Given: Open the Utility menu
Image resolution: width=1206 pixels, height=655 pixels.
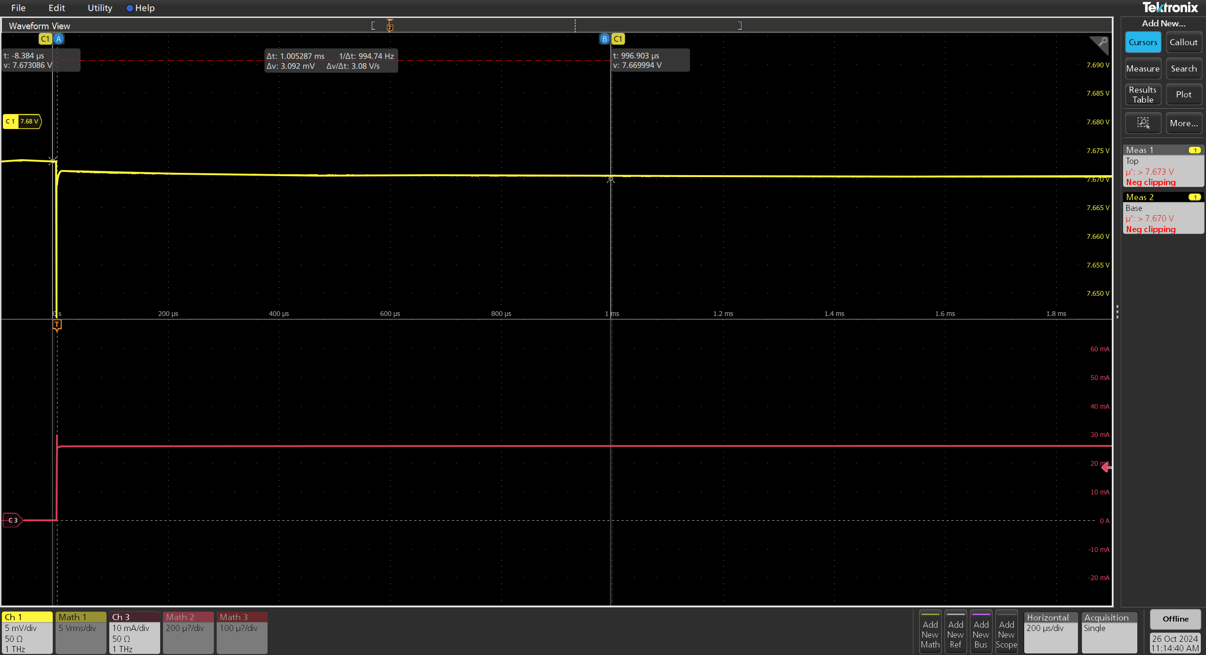Looking at the screenshot, I should pos(100,8).
